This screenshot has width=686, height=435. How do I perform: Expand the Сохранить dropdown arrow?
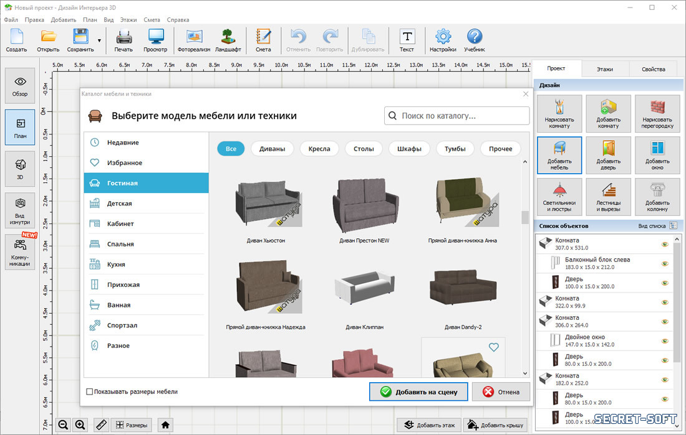coord(99,40)
